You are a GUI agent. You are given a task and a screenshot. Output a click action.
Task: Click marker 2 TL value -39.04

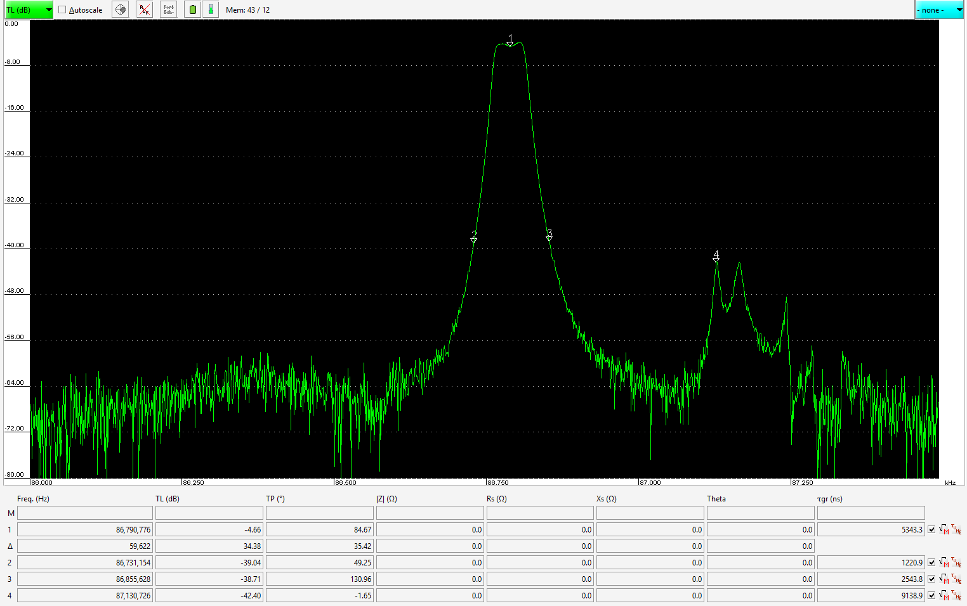209,562
